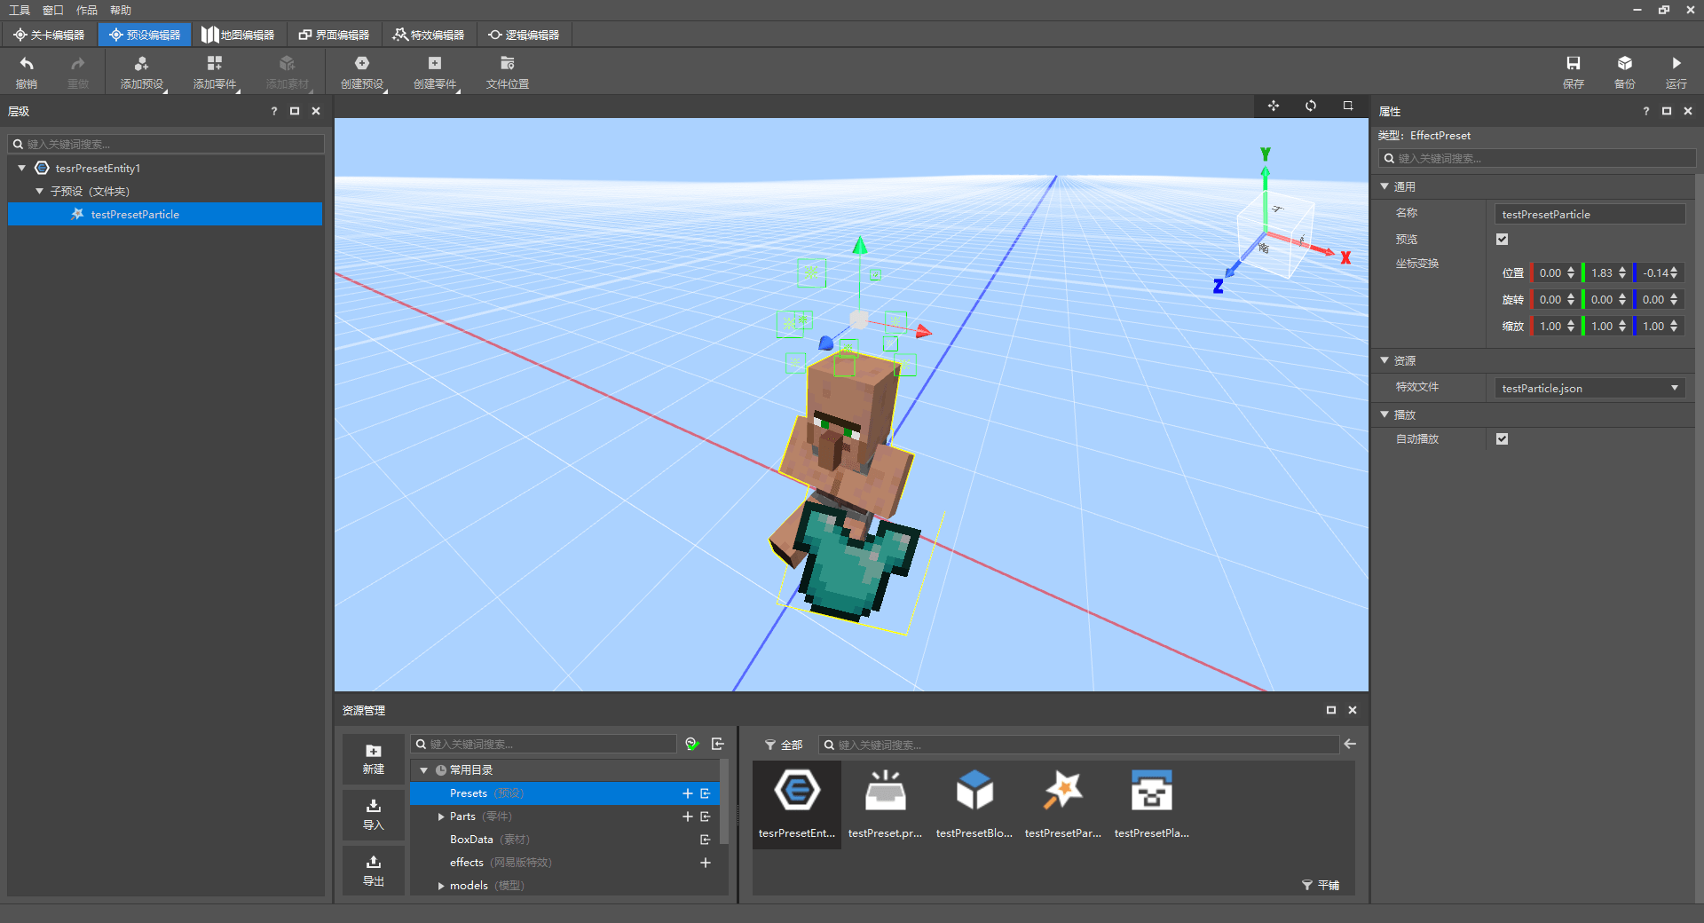Select testPresetPla... player thumbnail
This screenshot has height=923, width=1704.
pos(1152,804)
